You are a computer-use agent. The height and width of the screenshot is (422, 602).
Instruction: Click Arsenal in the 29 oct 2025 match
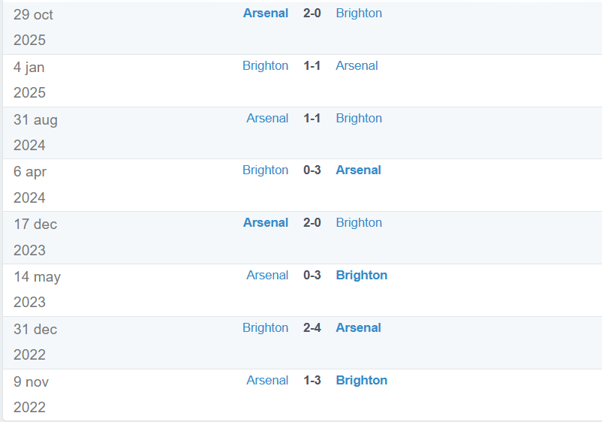point(266,14)
